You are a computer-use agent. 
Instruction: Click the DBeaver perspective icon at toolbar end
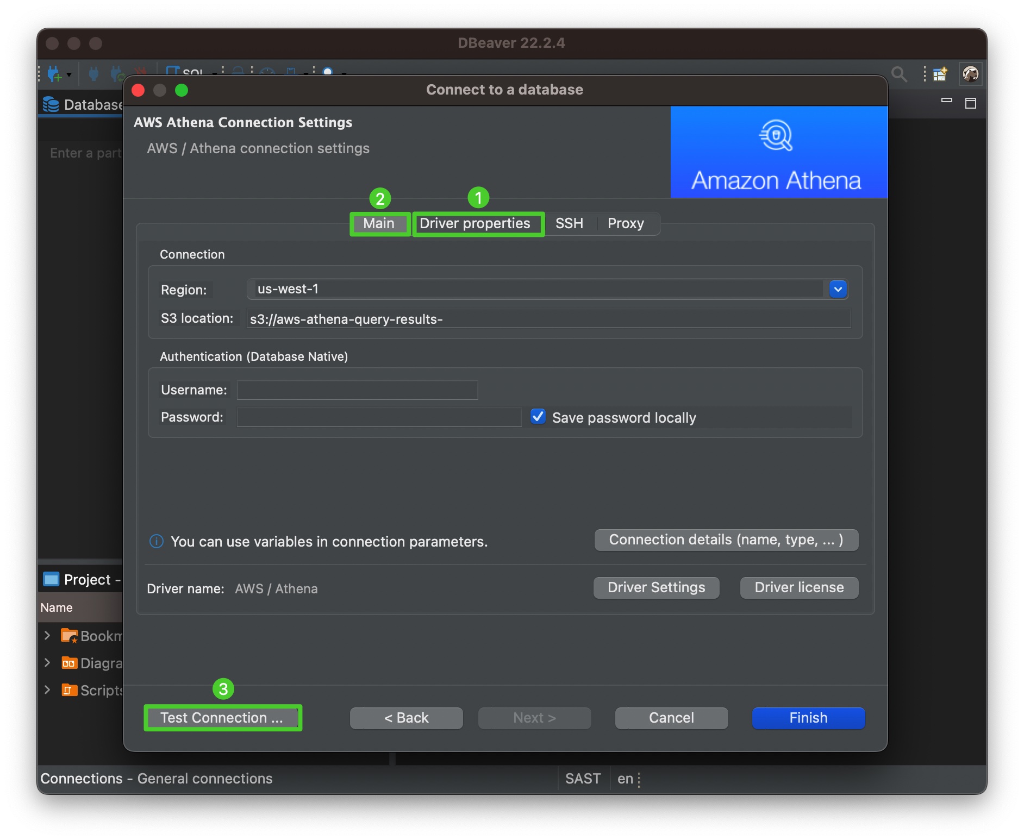click(971, 73)
